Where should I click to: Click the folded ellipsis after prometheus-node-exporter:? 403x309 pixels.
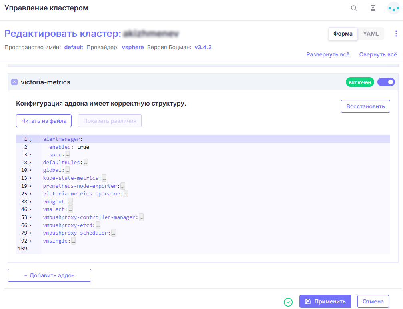[x=123, y=186]
